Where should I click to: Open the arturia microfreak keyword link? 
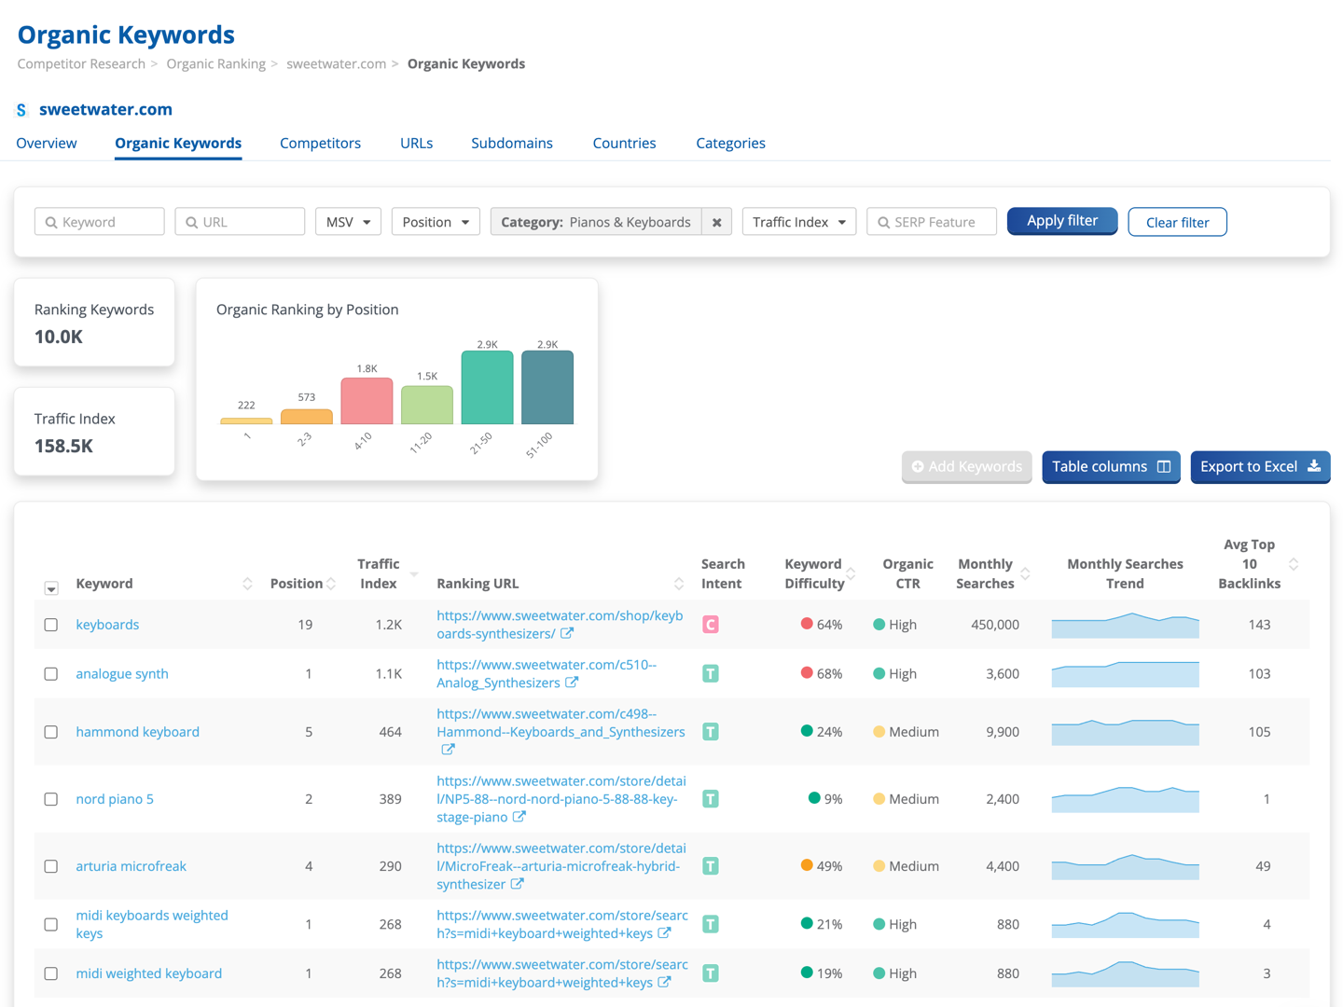(131, 866)
